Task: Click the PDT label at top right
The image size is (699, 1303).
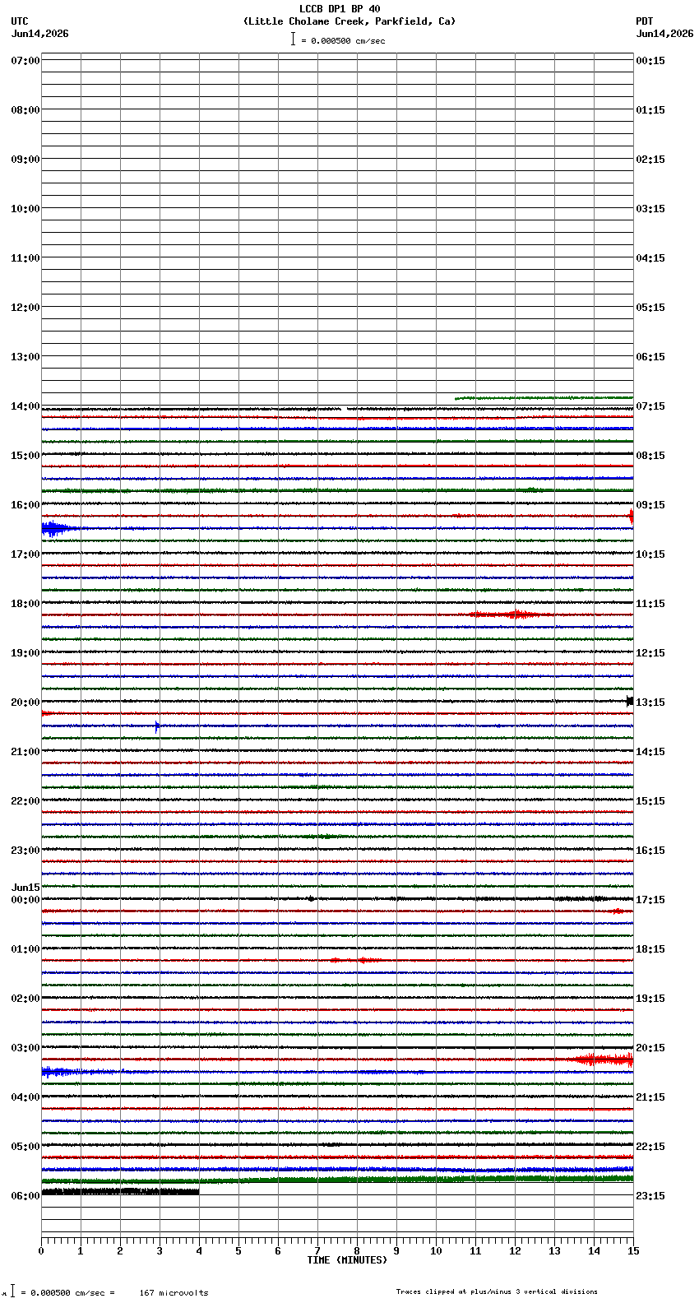Action: [644, 21]
